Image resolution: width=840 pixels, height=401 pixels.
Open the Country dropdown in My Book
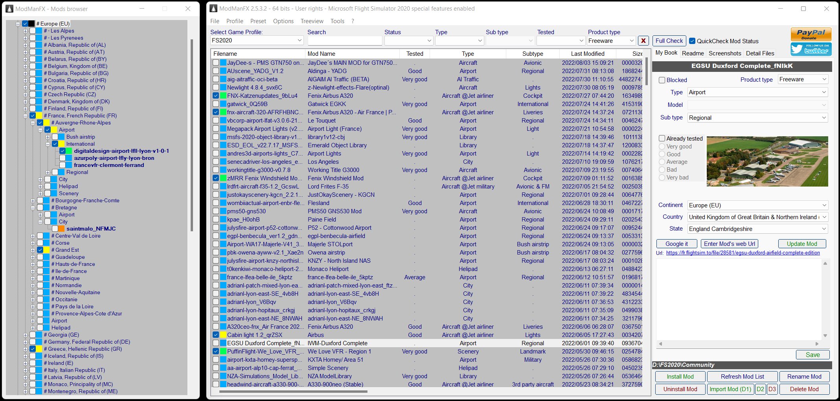757,217
